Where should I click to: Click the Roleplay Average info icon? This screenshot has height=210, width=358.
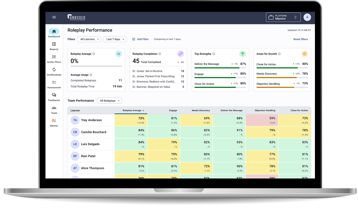pyautogui.click(x=94, y=54)
